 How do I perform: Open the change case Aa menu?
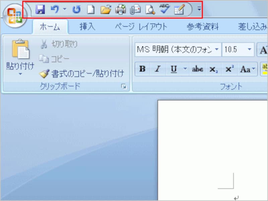(x=248, y=69)
